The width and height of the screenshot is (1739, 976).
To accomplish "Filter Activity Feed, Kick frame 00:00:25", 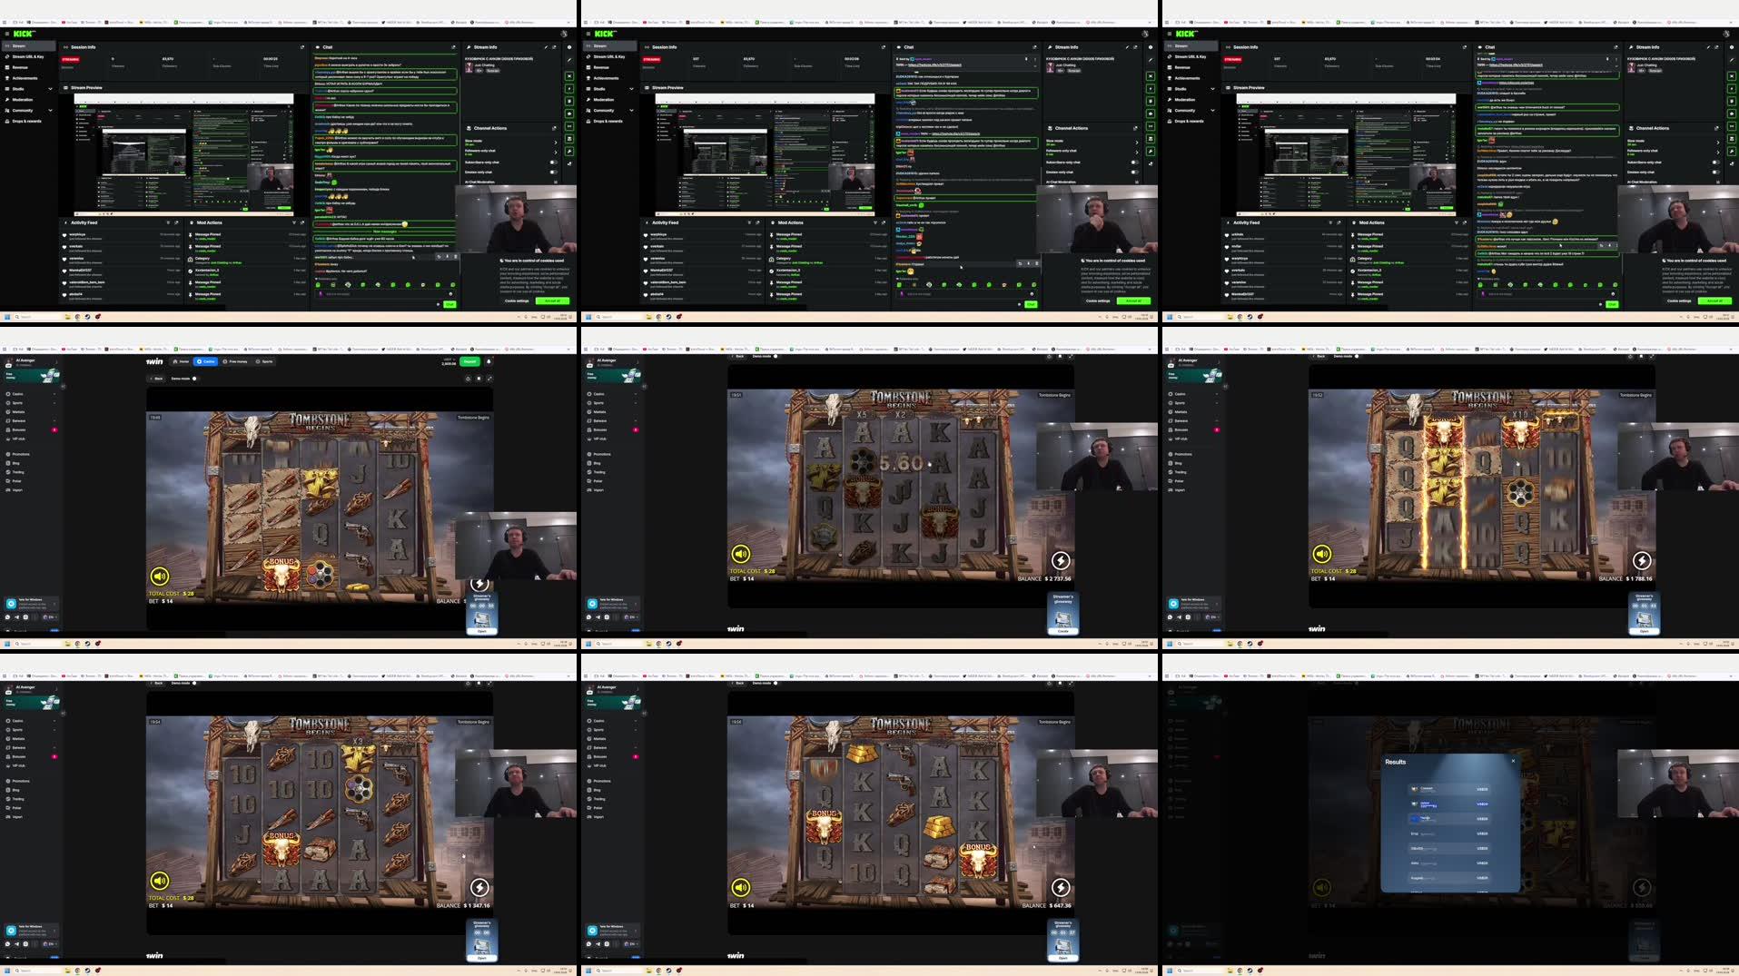I will pyautogui.click(x=167, y=222).
